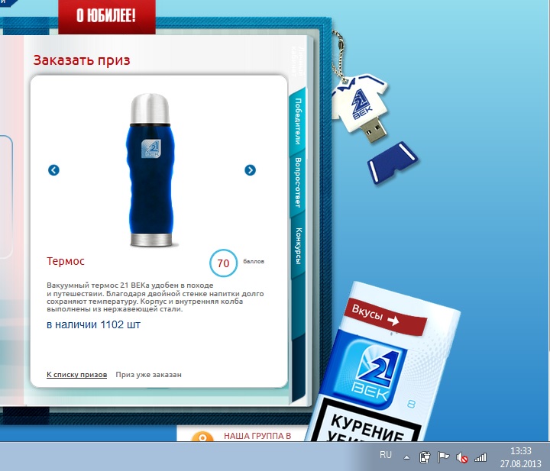Click the Приз уже заказан text
This screenshot has height=471, width=550.
point(149,375)
